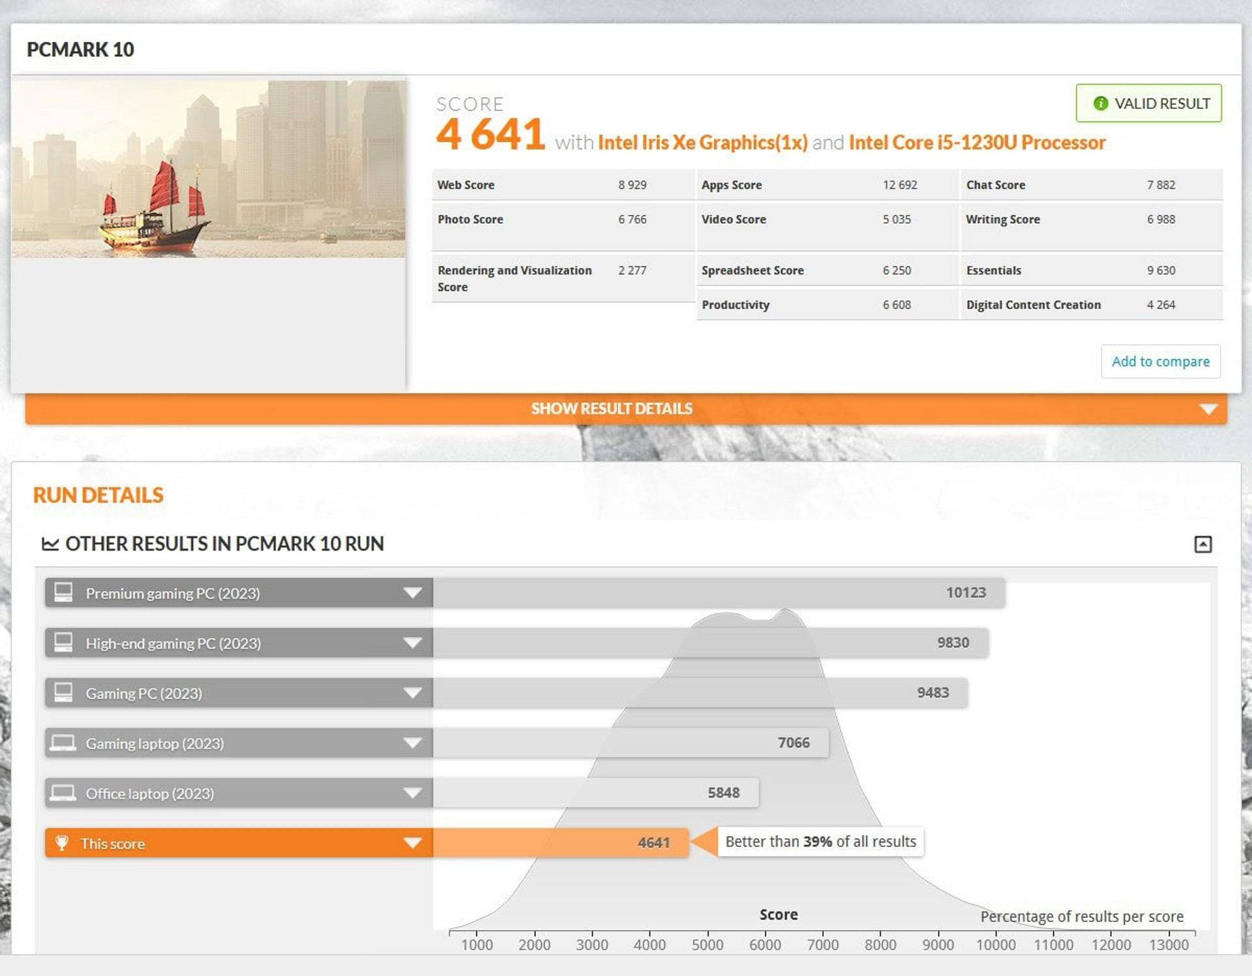
Task: Click laptop icon for Gaming laptop (2023)
Action: [63, 743]
